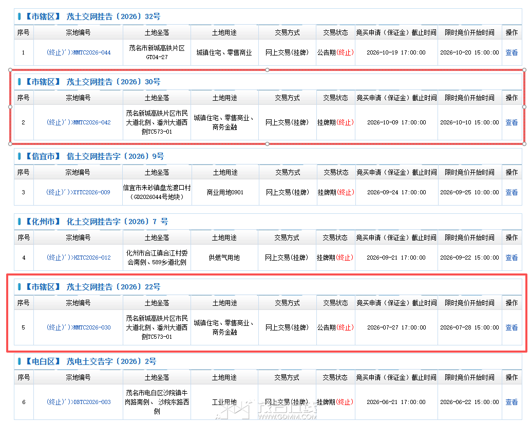Select location text 茂名市新城高铁片区 GT04-27
The image size is (531, 422).
pos(157,52)
